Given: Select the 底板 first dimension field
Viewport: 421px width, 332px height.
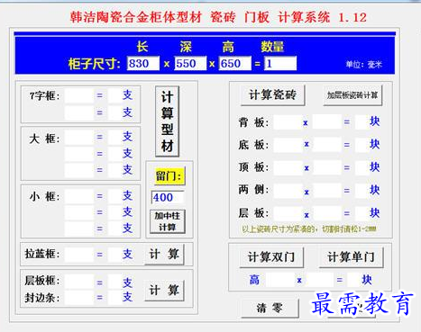Looking at the screenshot, I should pos(288,145).
